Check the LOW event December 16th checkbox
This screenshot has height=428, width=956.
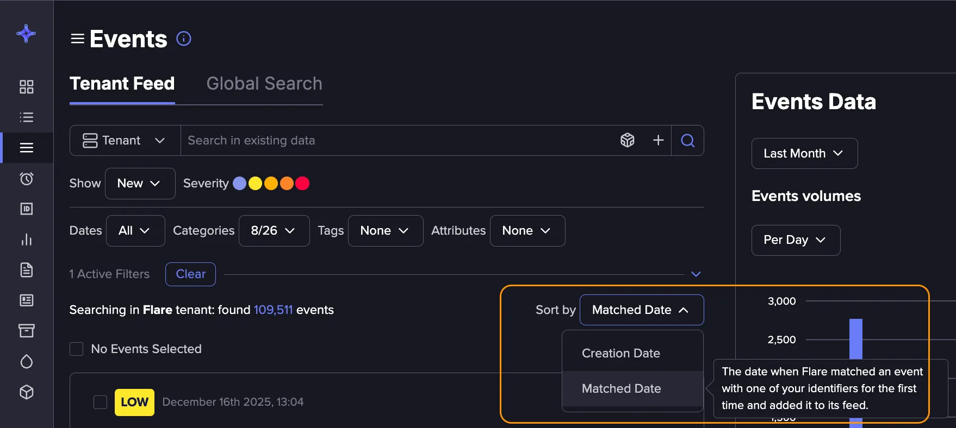100,402
